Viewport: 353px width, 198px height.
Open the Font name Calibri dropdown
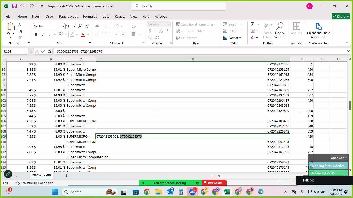(63, 26)
